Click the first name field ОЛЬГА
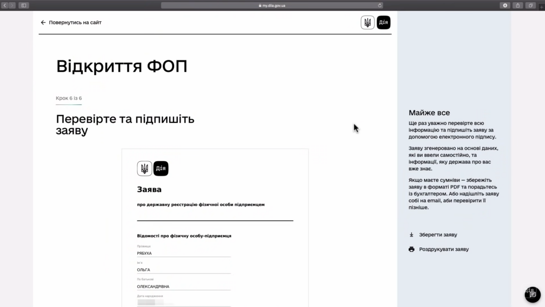Screen dimensions: 545x307 183,270
